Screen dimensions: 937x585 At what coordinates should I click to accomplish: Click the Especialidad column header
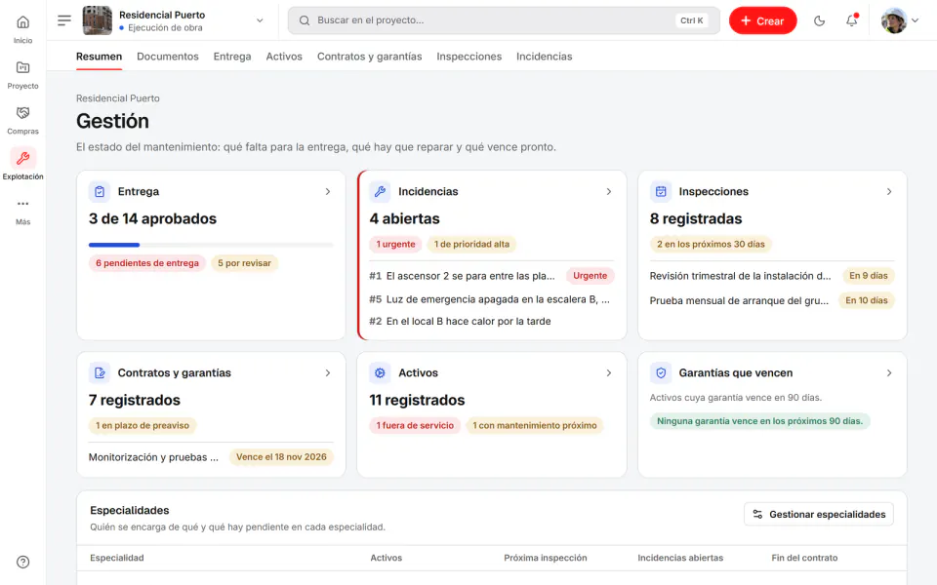pyautogui.click(x=116, y=558)
